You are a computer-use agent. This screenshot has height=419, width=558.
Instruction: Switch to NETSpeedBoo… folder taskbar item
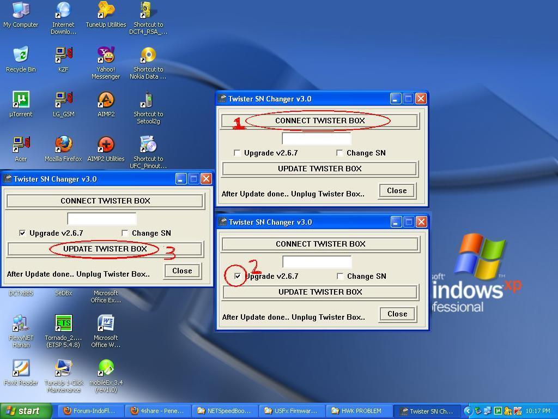click(x=225, y=411)
